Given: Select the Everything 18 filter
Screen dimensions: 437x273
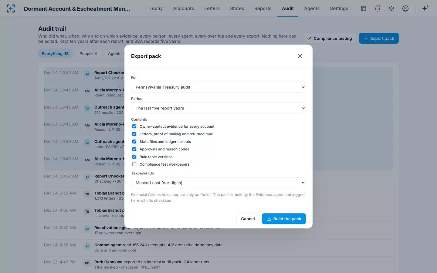Looking at the screenshot, I should point(55,54).
